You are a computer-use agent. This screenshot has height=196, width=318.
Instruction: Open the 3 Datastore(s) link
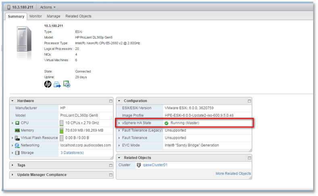tap(72, 153)
